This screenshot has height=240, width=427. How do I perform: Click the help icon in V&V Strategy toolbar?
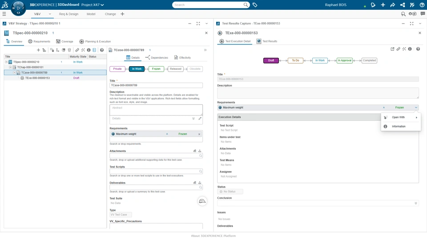[102, 50]
